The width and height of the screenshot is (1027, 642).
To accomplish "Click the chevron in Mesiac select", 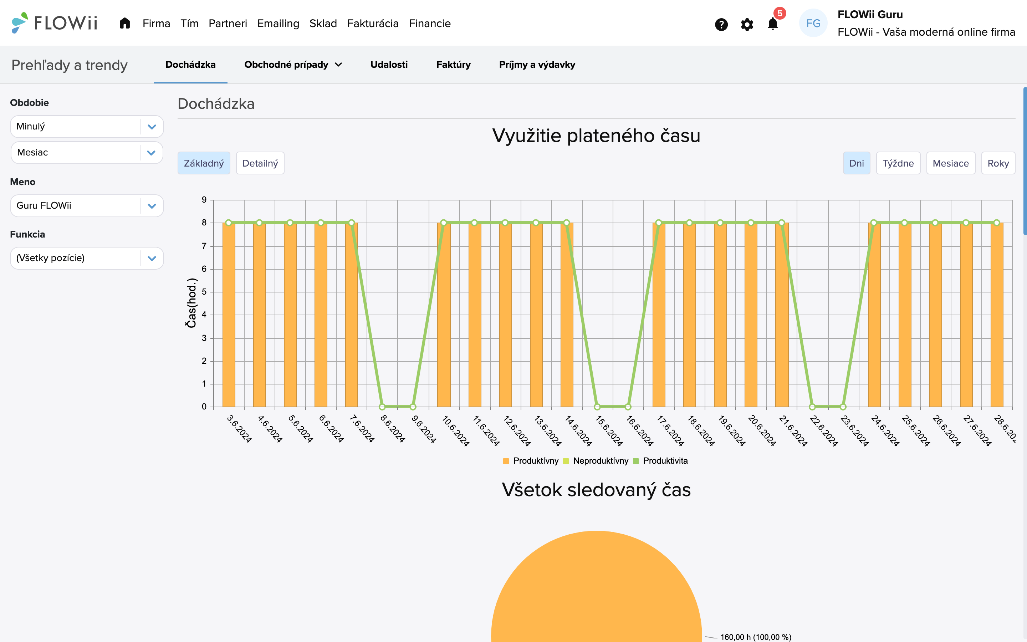I will pos(151,153).
